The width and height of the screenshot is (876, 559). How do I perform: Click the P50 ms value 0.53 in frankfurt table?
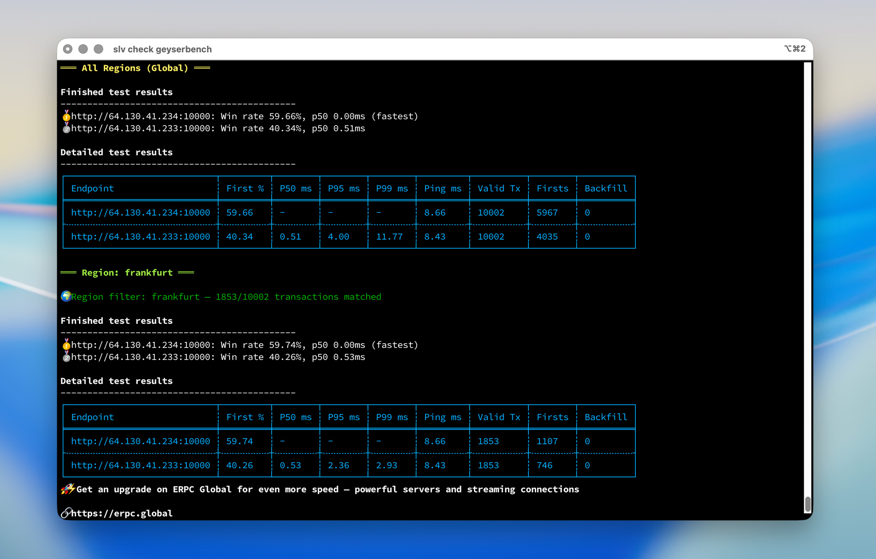pos(290,465)
